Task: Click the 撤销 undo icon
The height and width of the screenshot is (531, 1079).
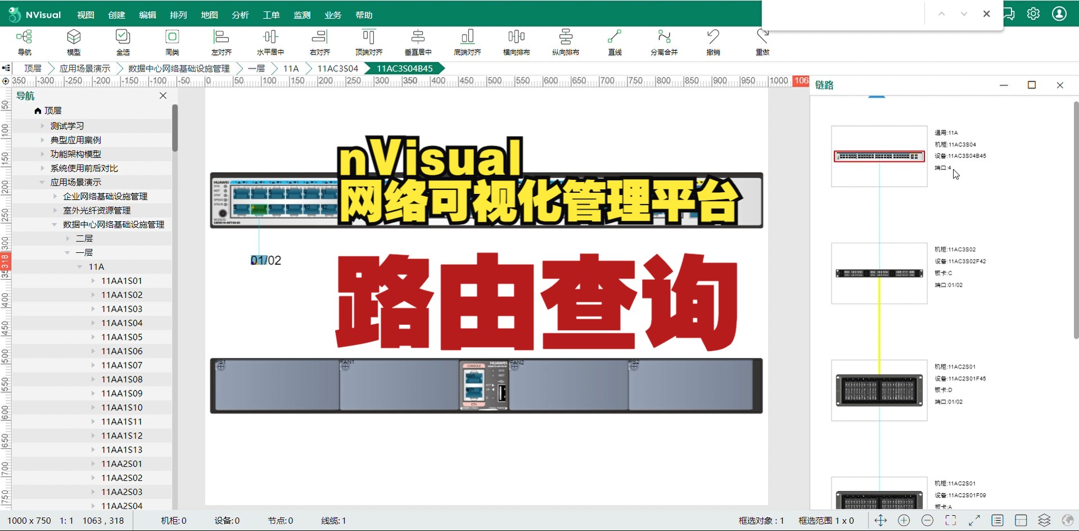Action: coord(712,42)
